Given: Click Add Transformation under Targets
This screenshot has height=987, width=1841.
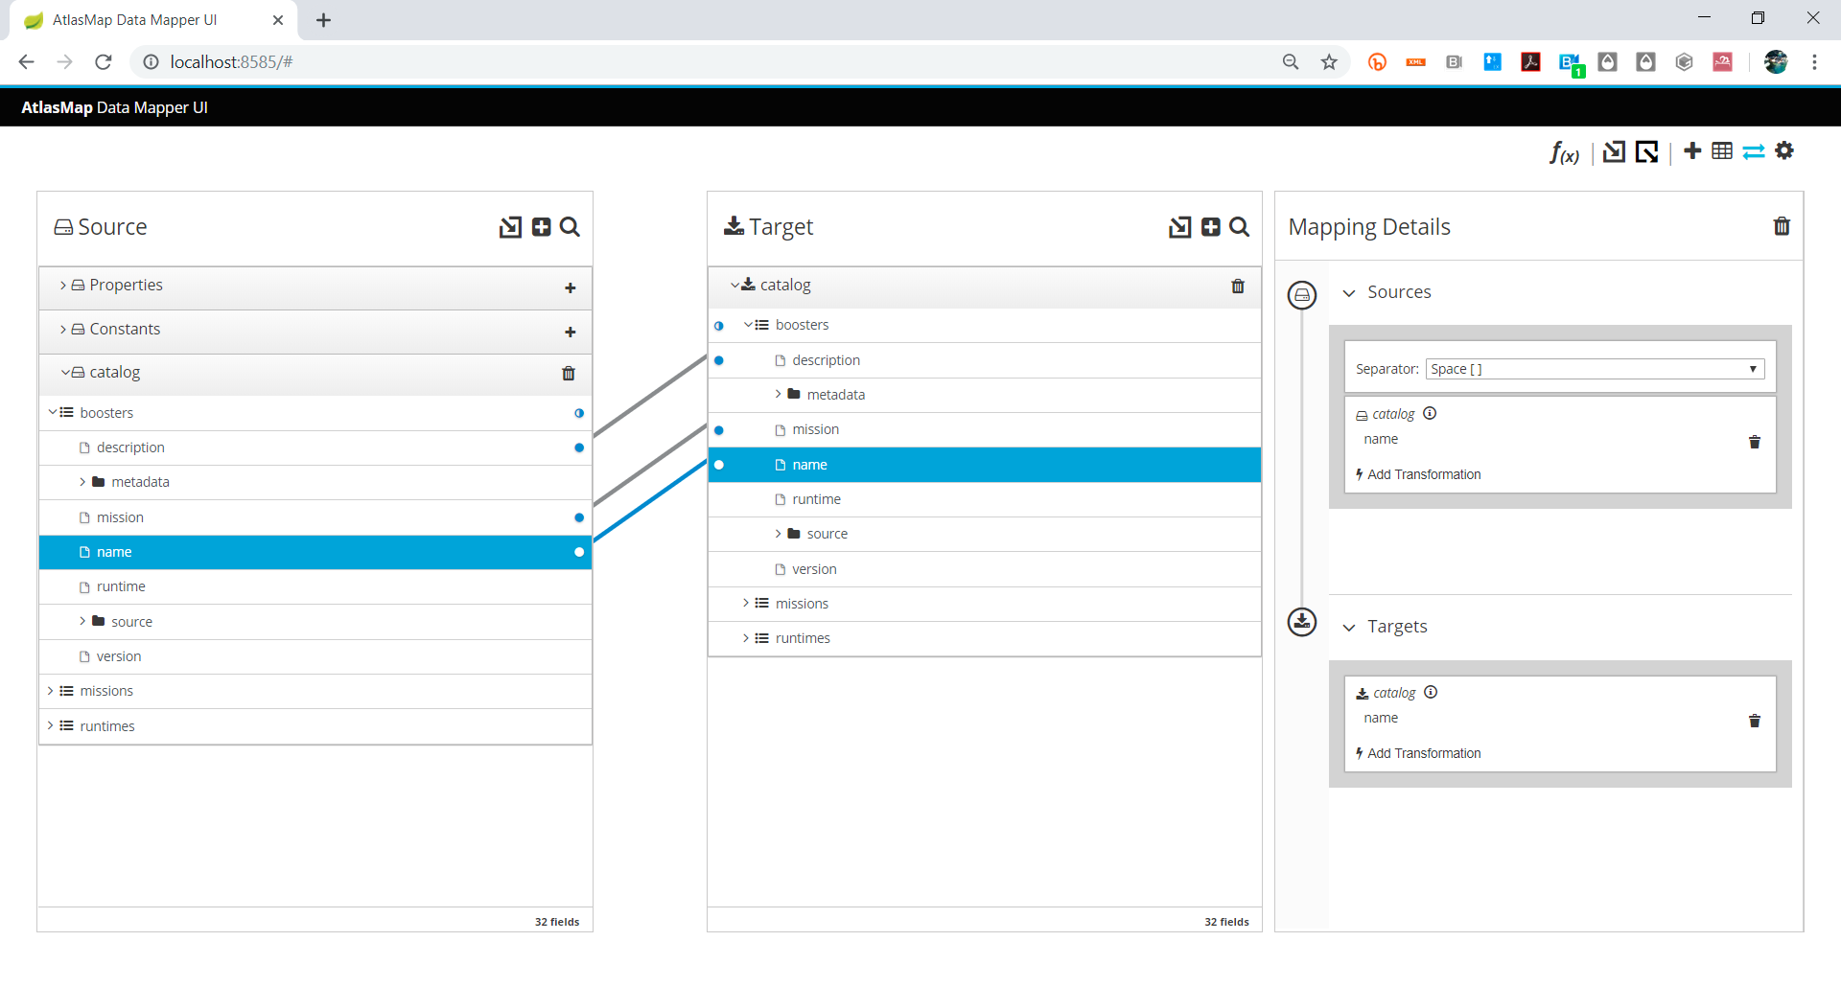Looking at the screenshot, I should click(1425, 753).
